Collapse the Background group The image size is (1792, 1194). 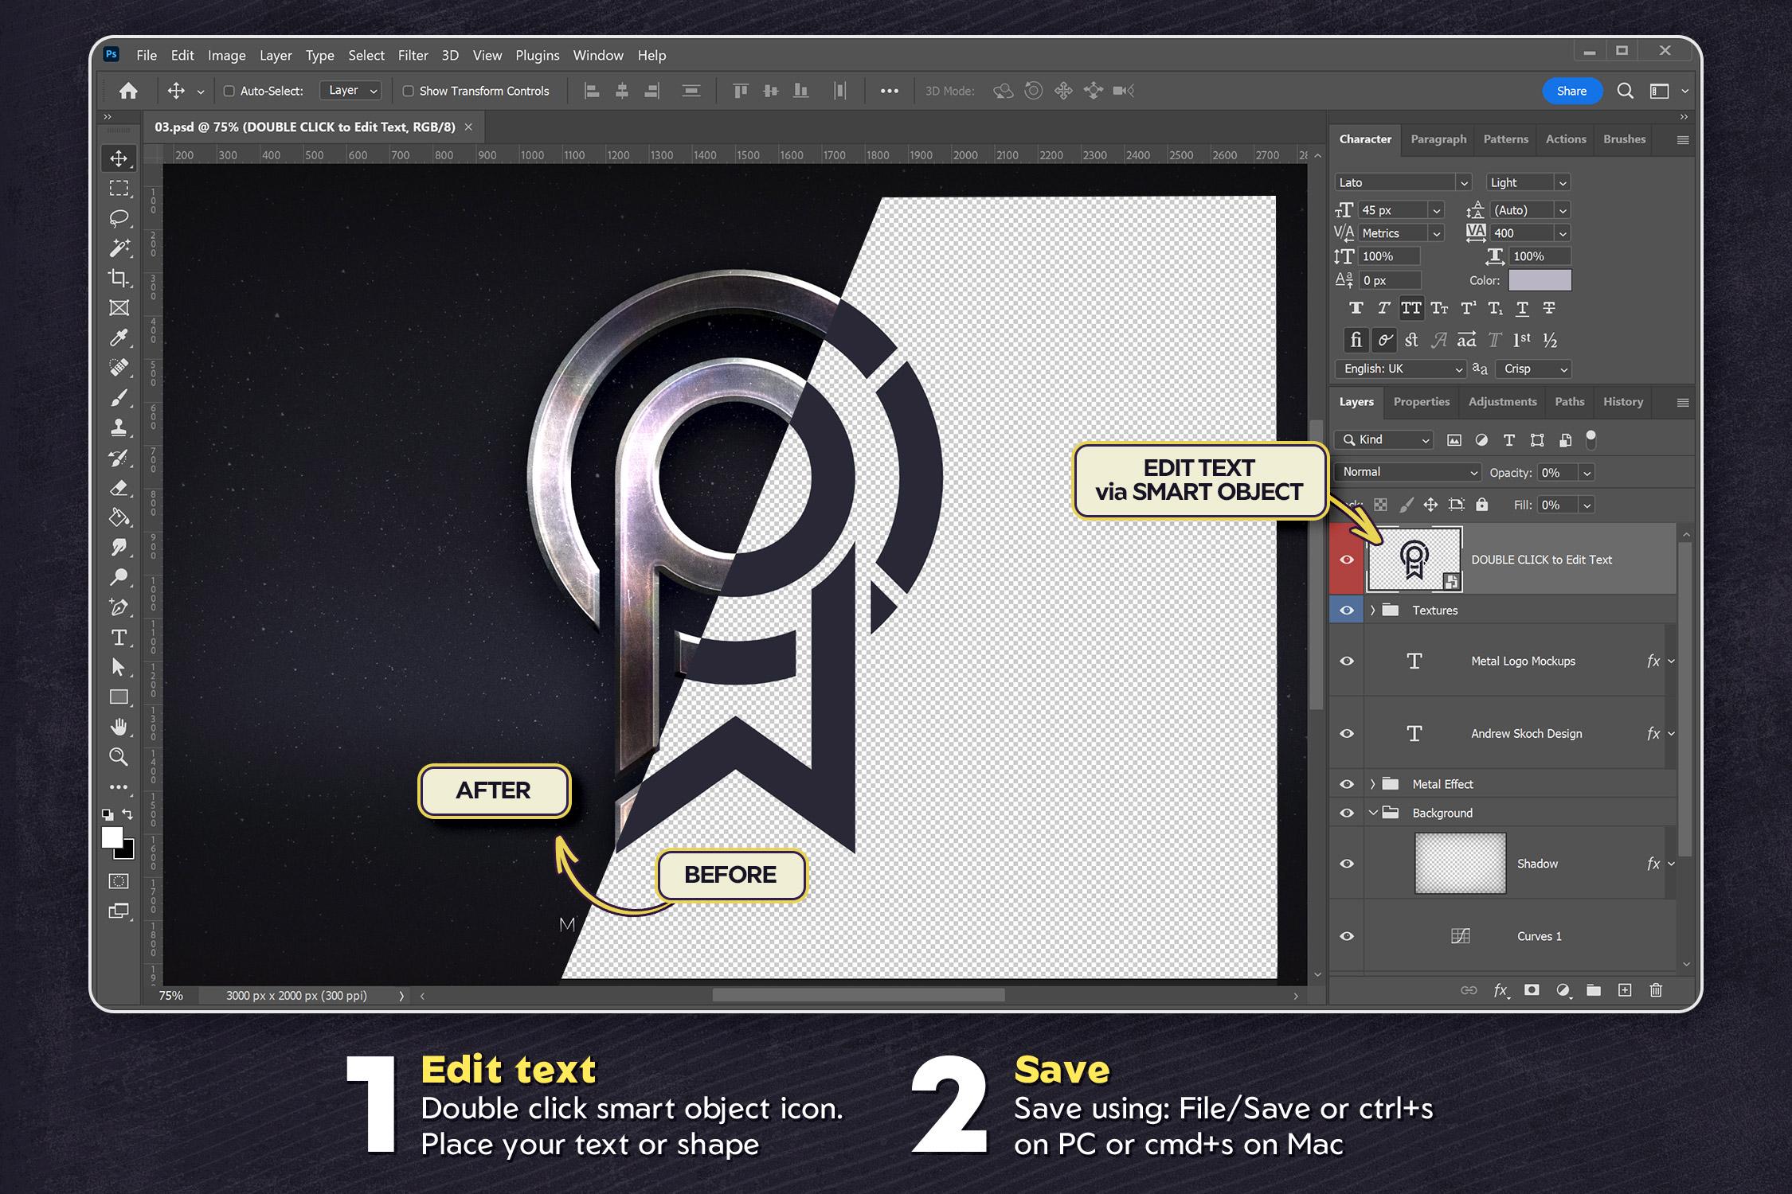click(x=1372, y=813)
